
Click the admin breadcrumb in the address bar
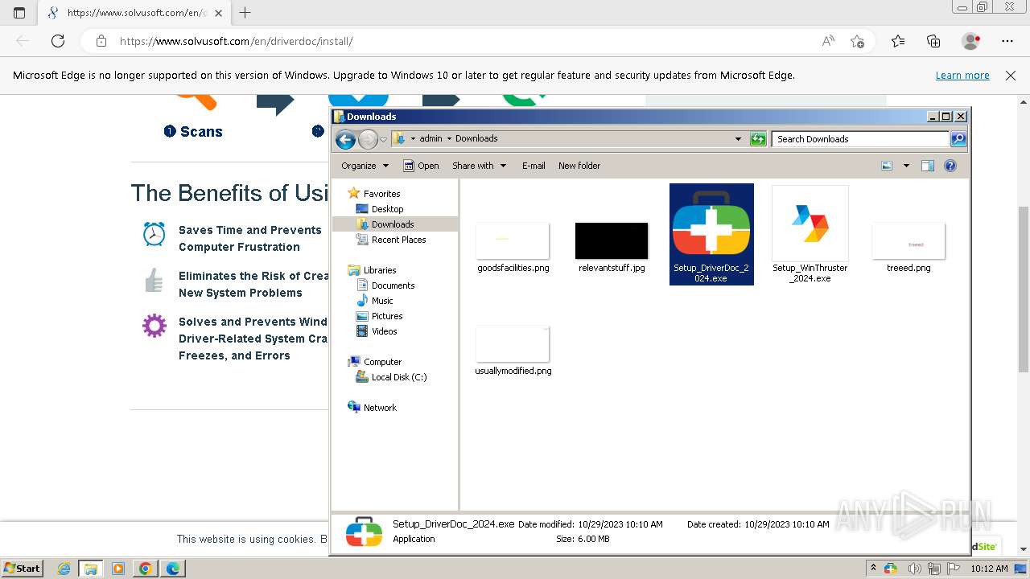(x=431, y=138)
